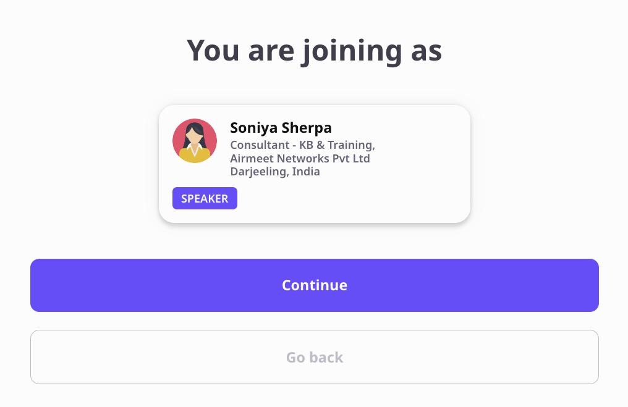Click the left end of Go back button
Image resolution: width=628 pixels, height=407 pixels.
pyautogui.click(x=36, y=357)
